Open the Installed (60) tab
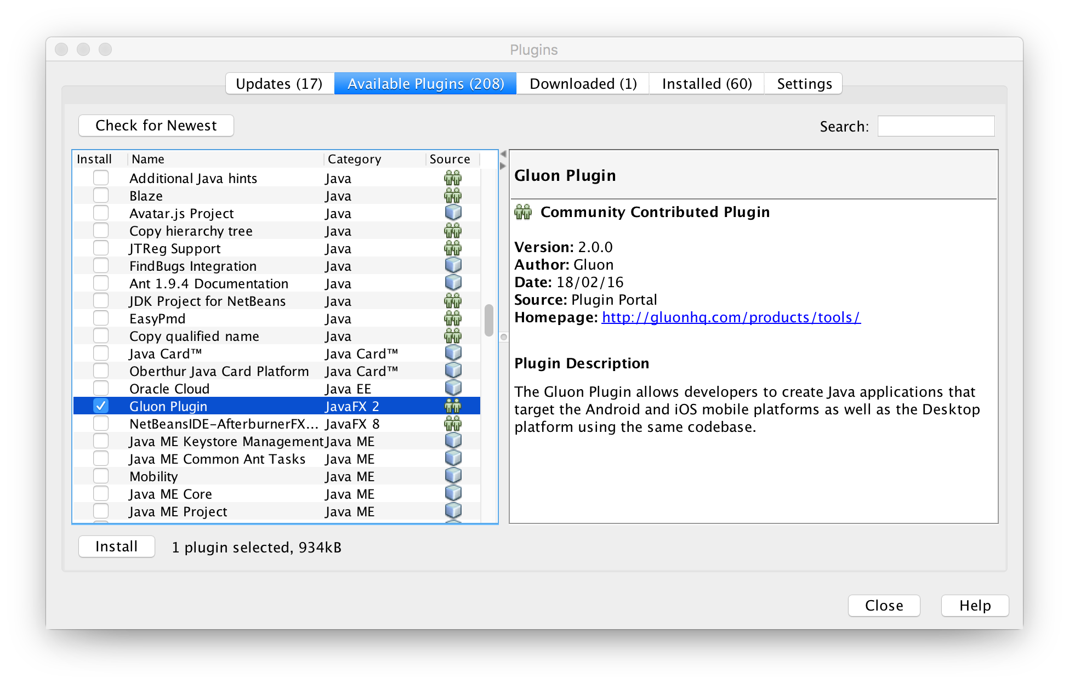 [707, 83]
